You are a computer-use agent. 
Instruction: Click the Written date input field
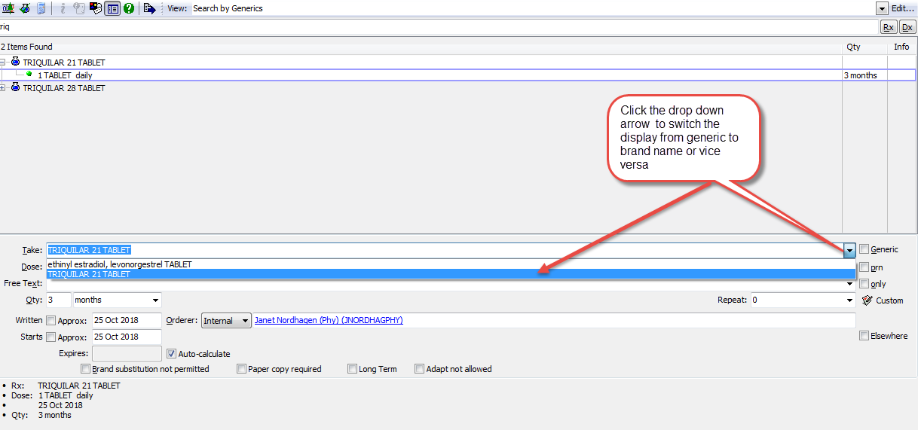[126, 321]
